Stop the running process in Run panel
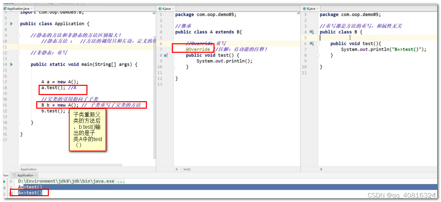This screenshot has width=441, height=202. [4, 187]
